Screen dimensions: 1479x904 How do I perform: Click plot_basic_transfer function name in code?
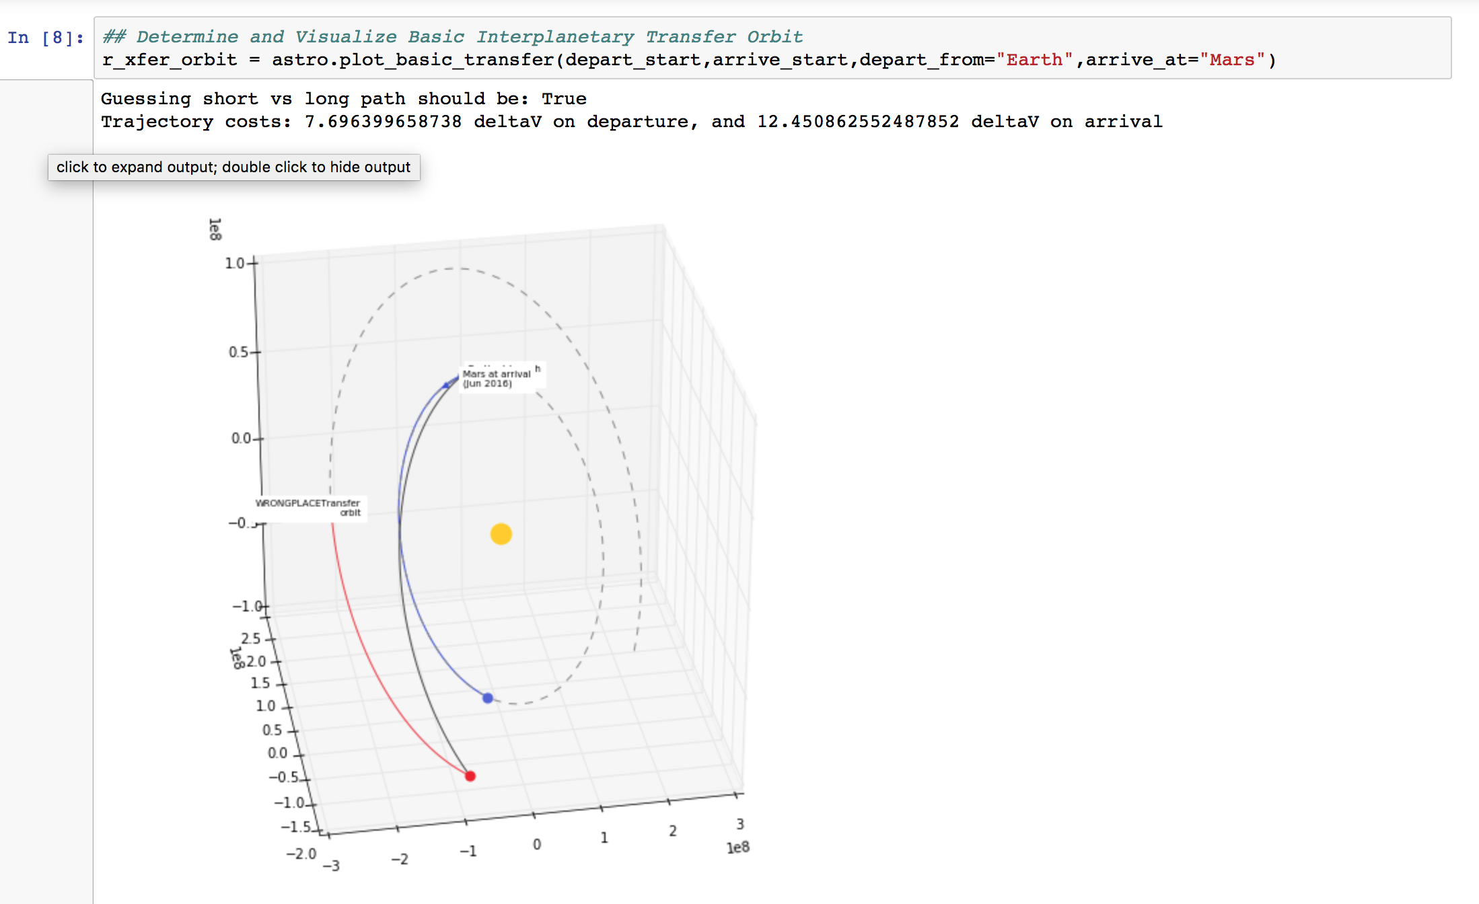pyautogui.click(x=447, y=60)
